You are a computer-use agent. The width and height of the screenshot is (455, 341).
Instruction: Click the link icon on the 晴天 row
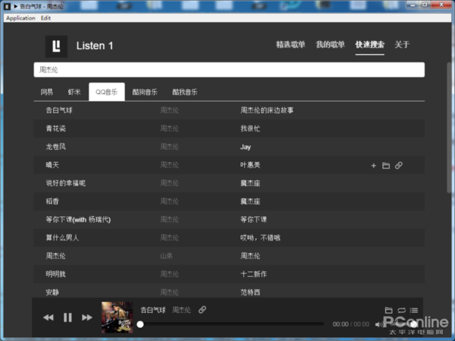click(399, 166)
